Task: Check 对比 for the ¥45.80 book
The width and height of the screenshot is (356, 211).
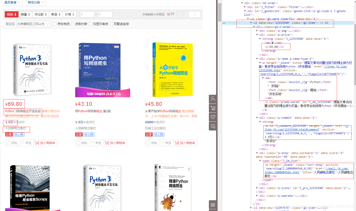Action: coord(148,143)
